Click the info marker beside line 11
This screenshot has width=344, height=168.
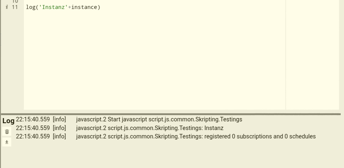(x=7, y=7)
